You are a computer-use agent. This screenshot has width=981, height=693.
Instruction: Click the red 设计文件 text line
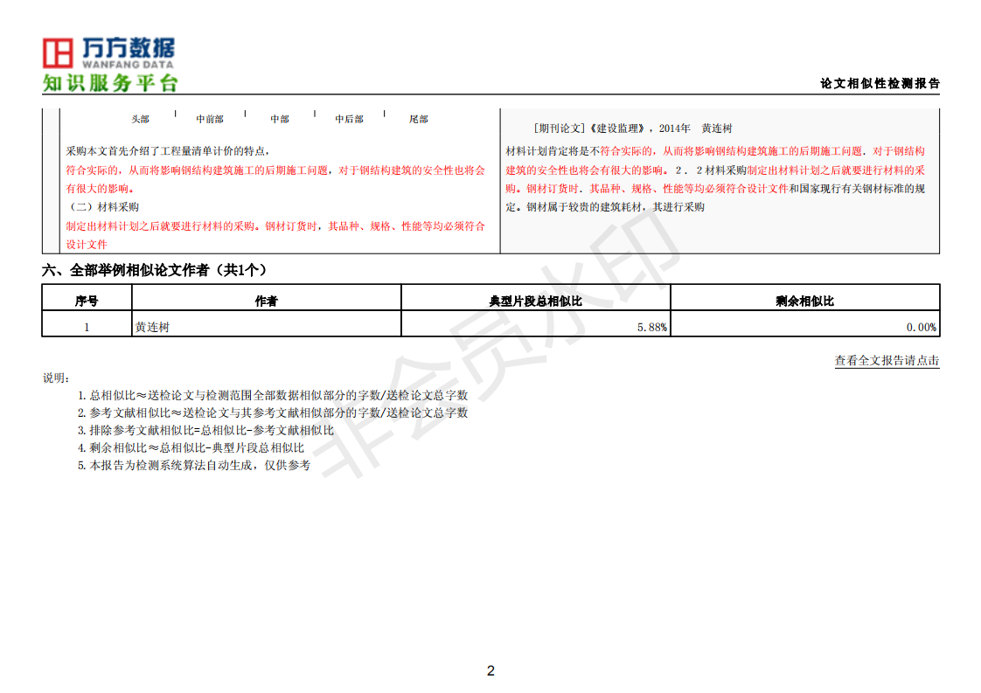87,245
